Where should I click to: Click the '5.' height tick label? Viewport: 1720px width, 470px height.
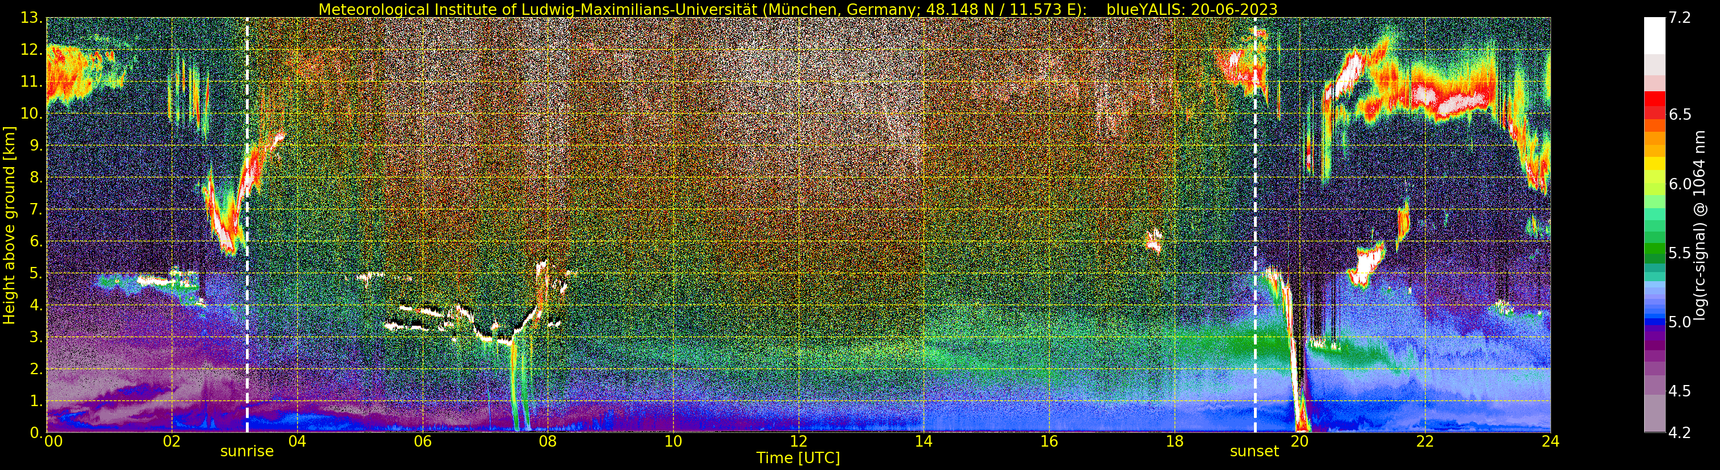click(x=35, y=273)
